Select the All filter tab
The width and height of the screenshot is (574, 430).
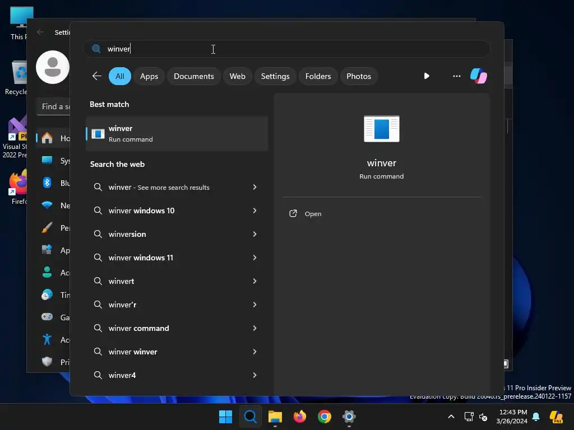tap(120, 76)
